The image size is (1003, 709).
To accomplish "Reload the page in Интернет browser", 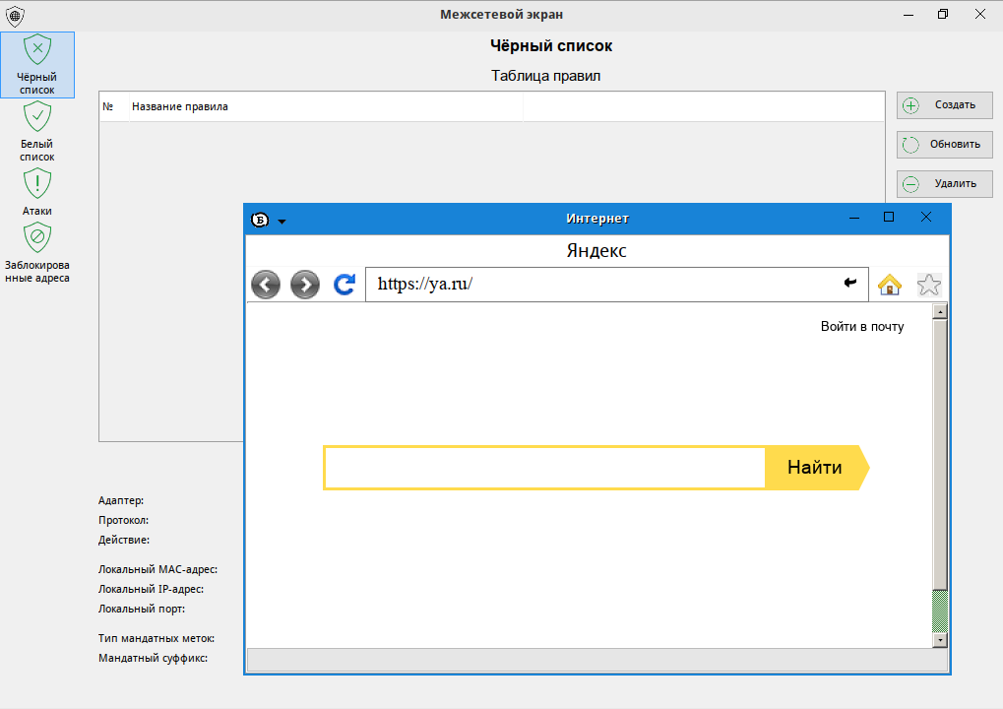I will tap(345, 285).
